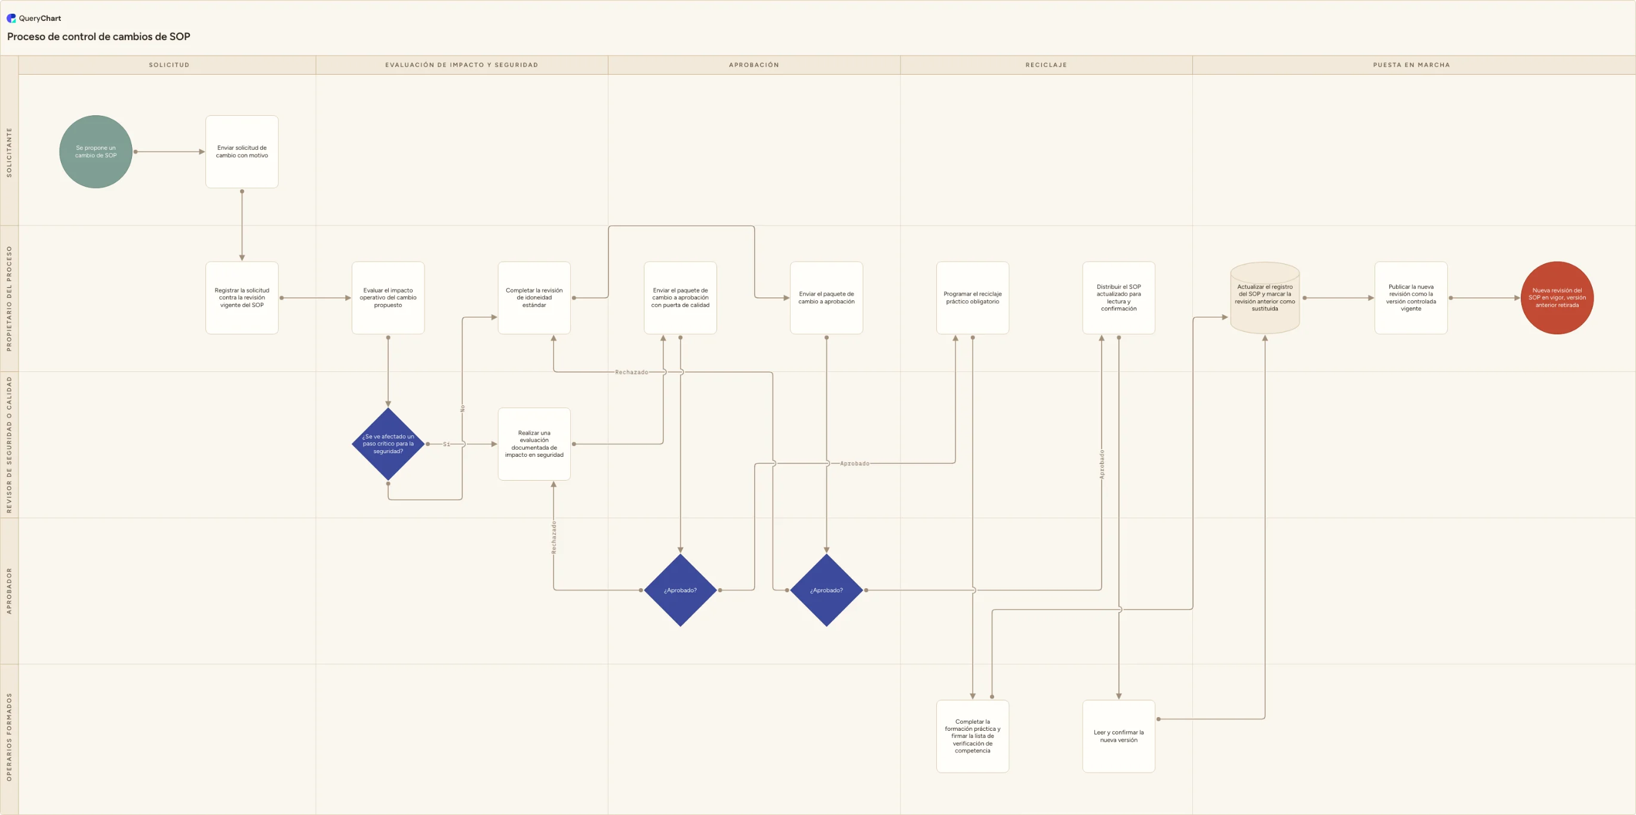Click the 'Actualizar el registro del SOP' database node
Image resolution: width=1636 pixels, height=815 pixels.
[x=1265, y=298]
